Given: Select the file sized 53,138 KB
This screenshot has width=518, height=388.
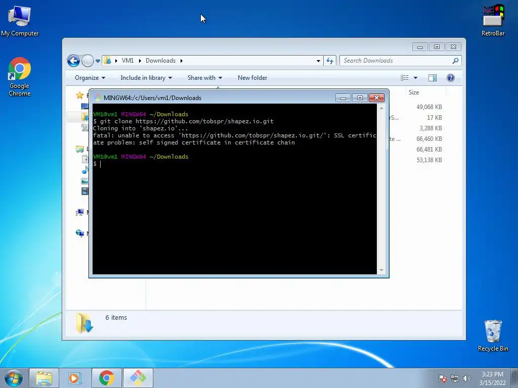Looking at the screenshot, I should pos(429,160).
